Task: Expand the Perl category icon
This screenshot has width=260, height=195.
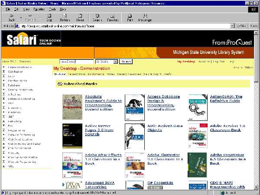Action: click(x=3, y=126)
